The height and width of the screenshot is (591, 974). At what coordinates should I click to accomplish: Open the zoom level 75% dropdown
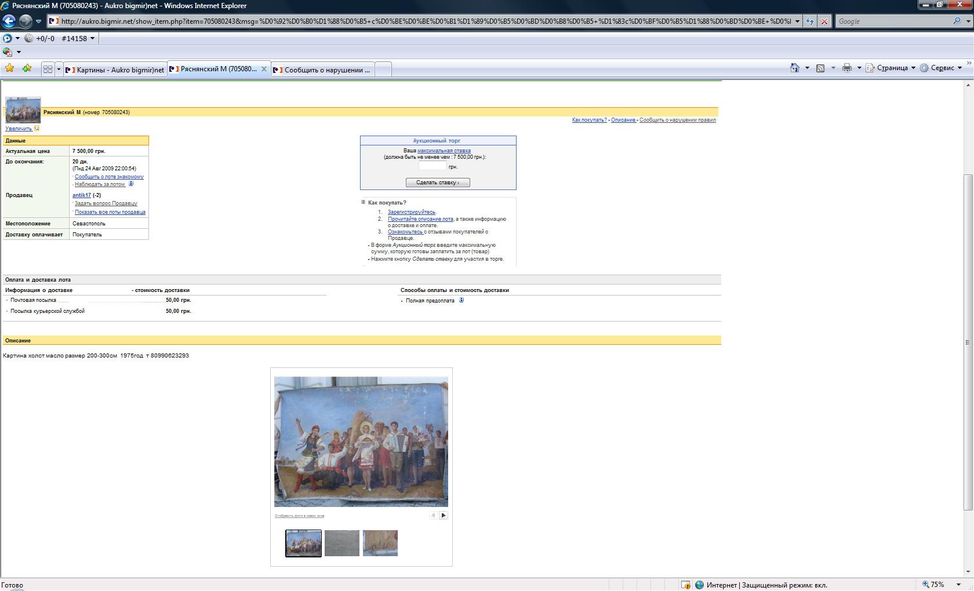click(x=958, y=585)
